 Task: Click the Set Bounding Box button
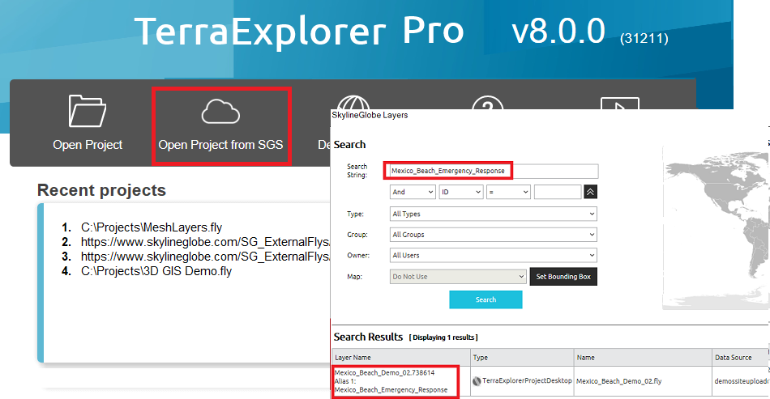click(x=563, y=277)
